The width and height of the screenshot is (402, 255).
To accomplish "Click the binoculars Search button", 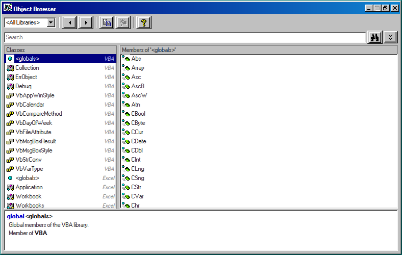I will 374,37.
